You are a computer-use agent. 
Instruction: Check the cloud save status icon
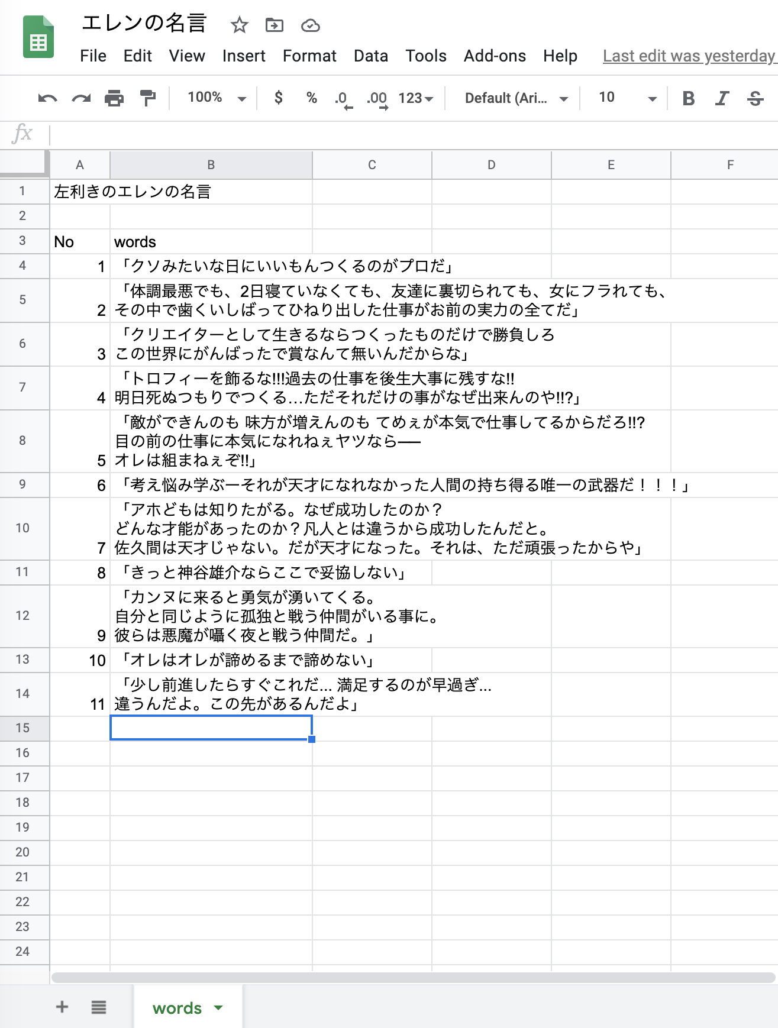(311, 25)
